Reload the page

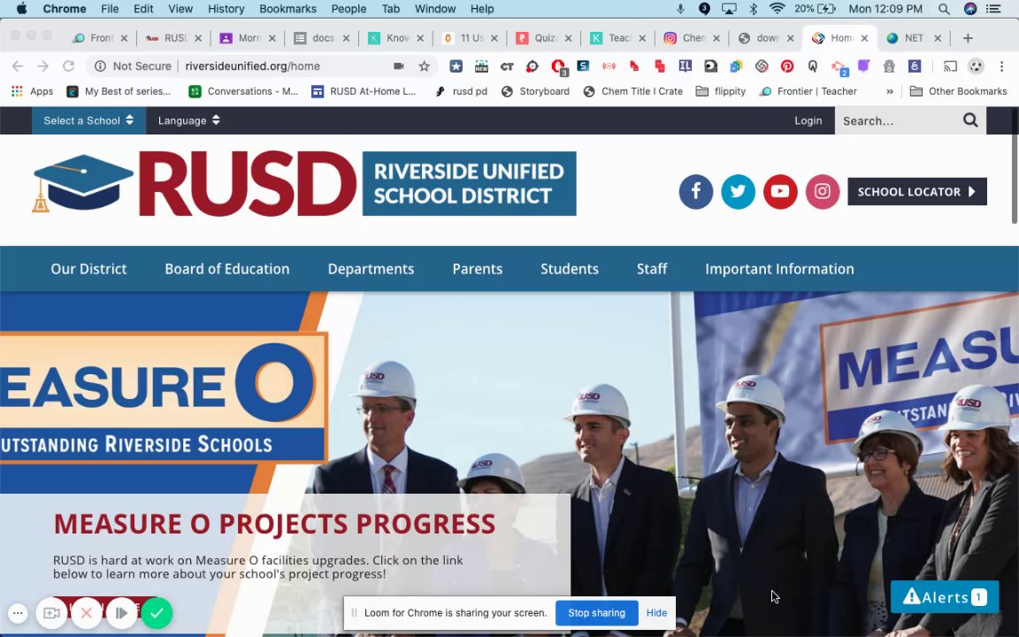(68, 65)
